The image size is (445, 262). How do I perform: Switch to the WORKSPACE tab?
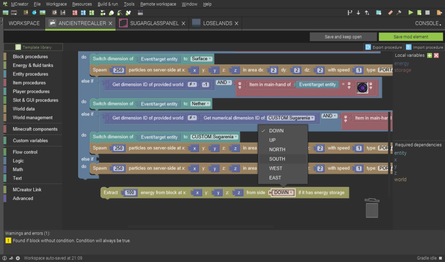24,23
